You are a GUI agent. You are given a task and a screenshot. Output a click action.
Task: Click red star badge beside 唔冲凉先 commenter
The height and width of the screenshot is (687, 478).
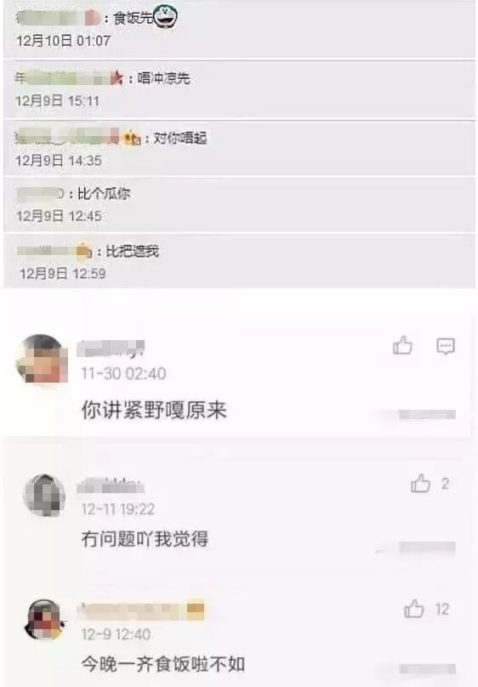pos(117,77)
